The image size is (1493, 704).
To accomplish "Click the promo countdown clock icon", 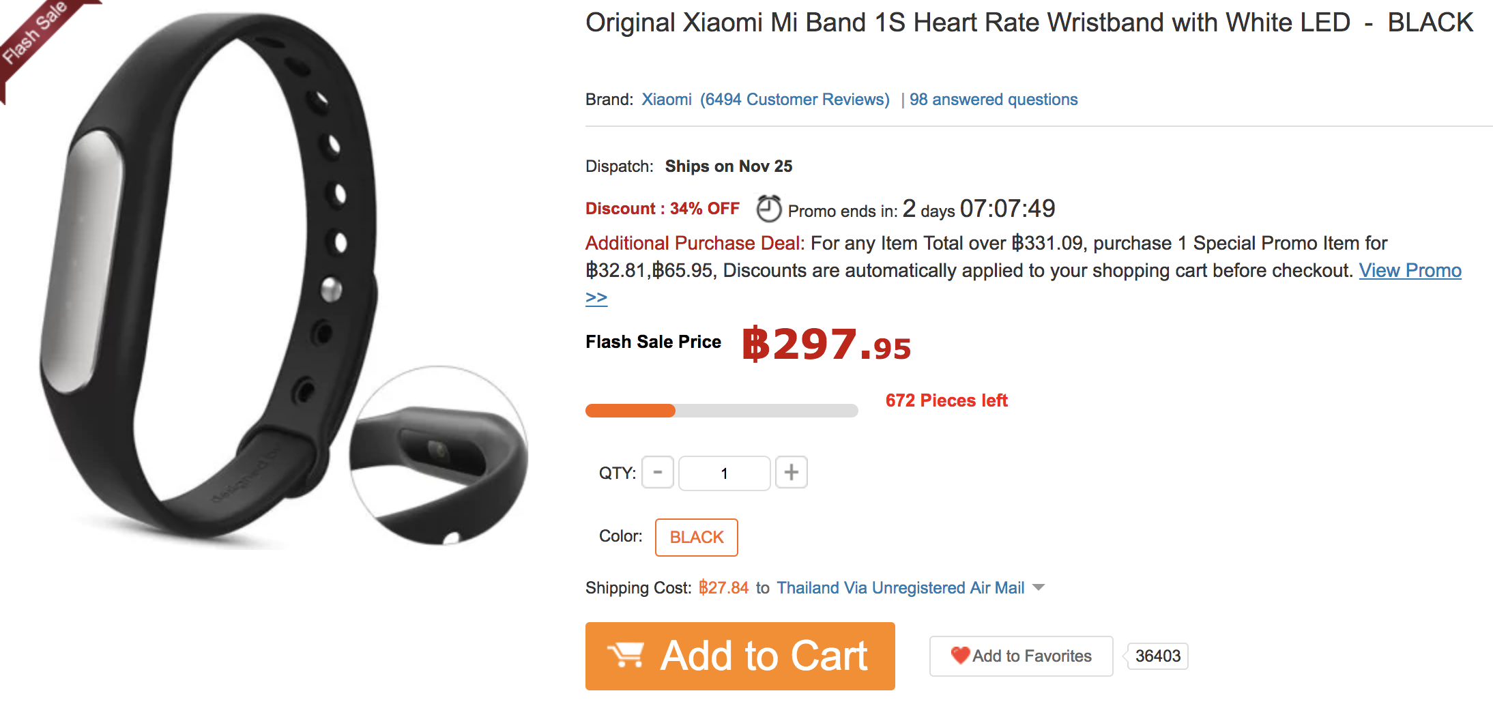I will (768, 209).
